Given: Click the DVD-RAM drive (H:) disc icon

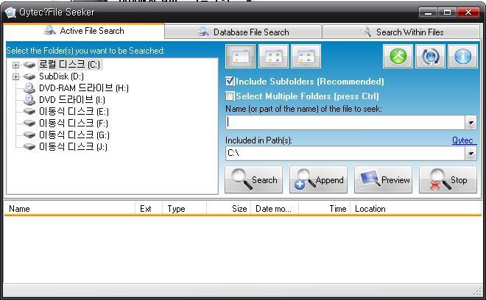Looking at the screenshot, I should pyautogui.click(x=29, y=88).
